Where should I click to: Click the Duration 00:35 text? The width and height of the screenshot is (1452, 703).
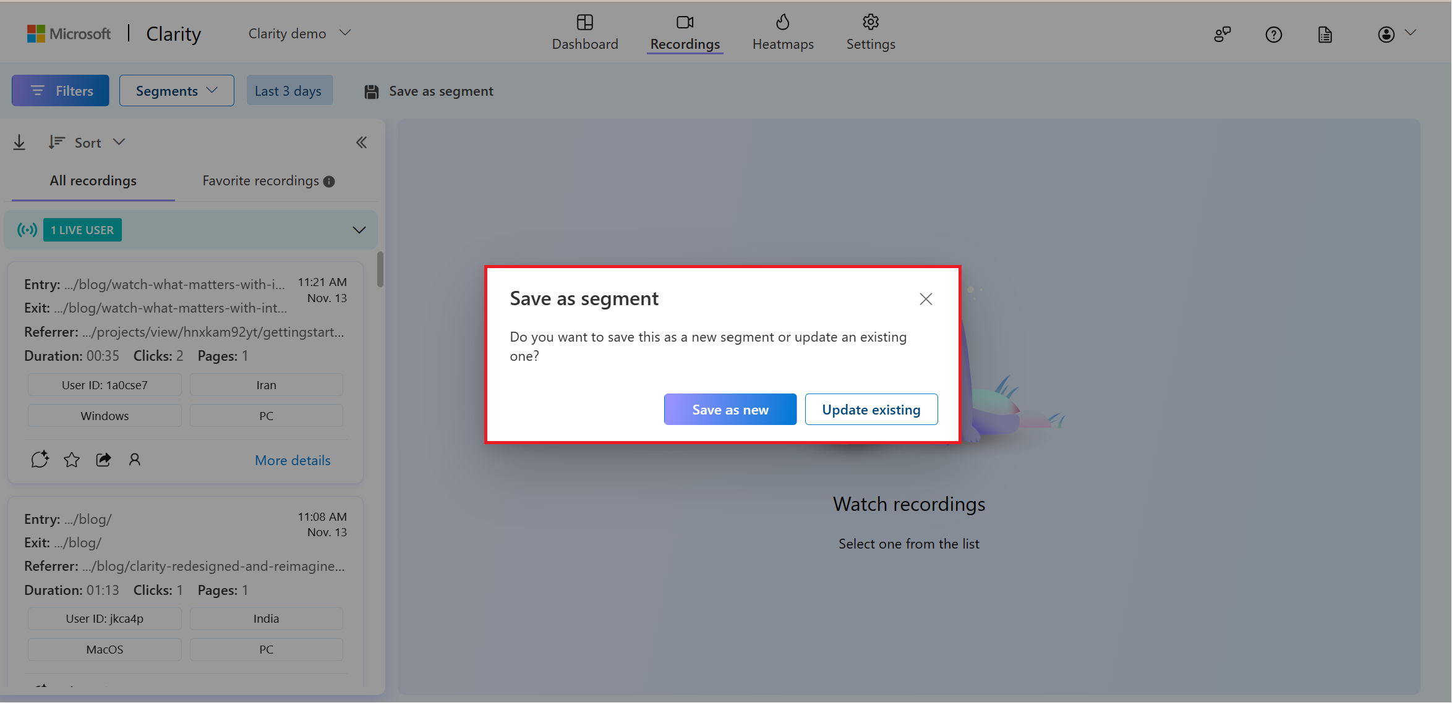72,356
